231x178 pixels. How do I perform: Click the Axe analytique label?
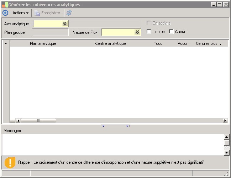(x=16, y=24)
